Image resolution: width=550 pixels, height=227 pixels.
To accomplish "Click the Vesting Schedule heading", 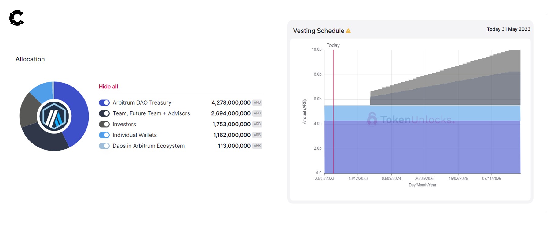I will [318, 31].
